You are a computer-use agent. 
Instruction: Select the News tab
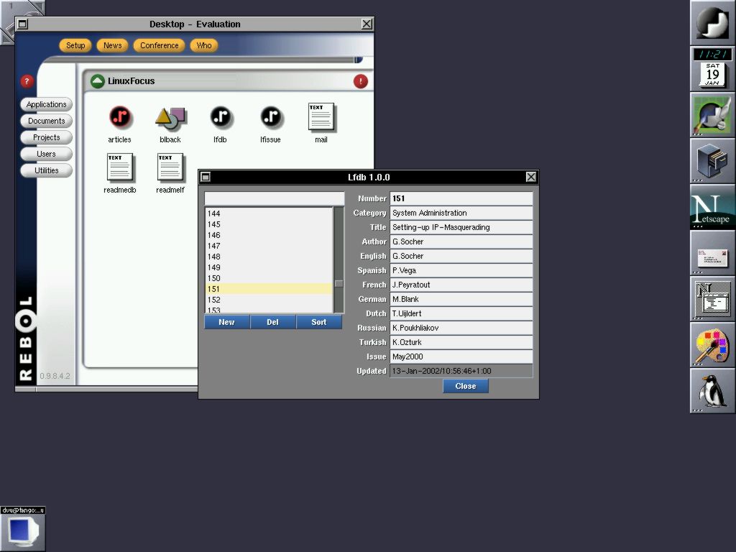(x=112, y=45)
